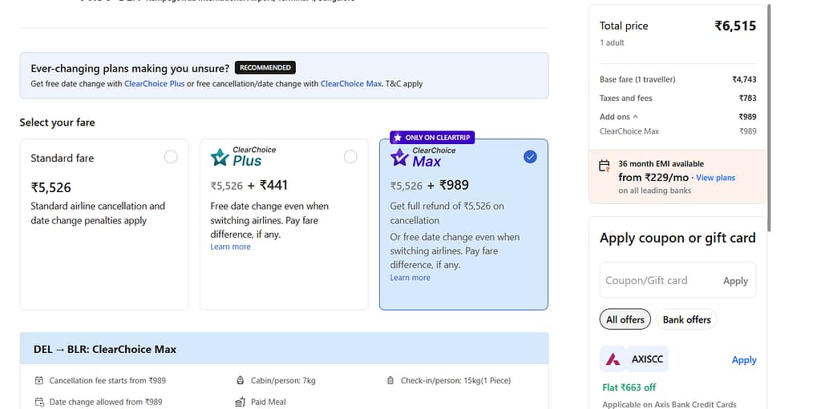The height and width of the screenshot is (409, 821).
Task: Switch to the Bank offers tab
Action: 686,319
